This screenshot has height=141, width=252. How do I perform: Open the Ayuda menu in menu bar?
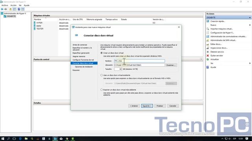coord(27,5)
